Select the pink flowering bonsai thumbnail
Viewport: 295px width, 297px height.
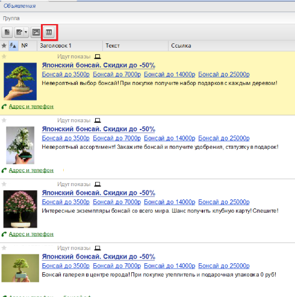[x=20, y=209]
